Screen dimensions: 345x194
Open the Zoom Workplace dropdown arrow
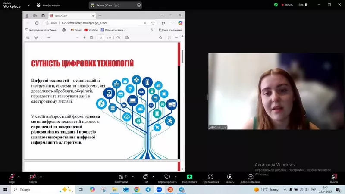click(28, 5)
